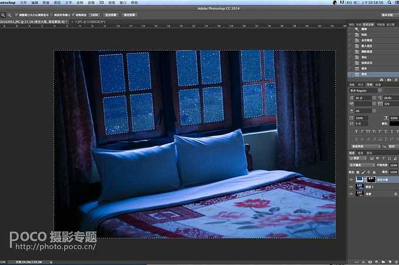
Task: Open the layer filter kind dropdown
Action: tap(358, 158)
